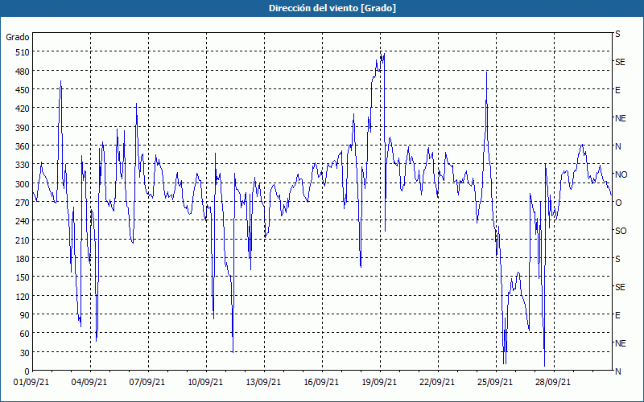644x402 pixels.
Task: Click the 330 y-axis value
Action: [x=22, y=165]
